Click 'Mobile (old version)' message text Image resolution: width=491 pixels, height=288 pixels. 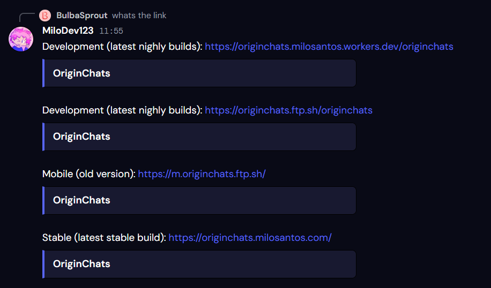coord(89,174)
